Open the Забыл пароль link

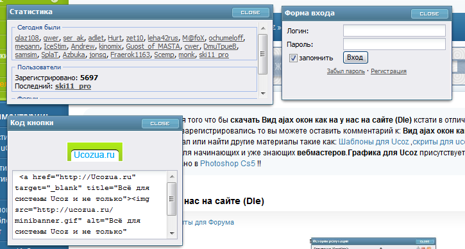[x=346, y=71]
